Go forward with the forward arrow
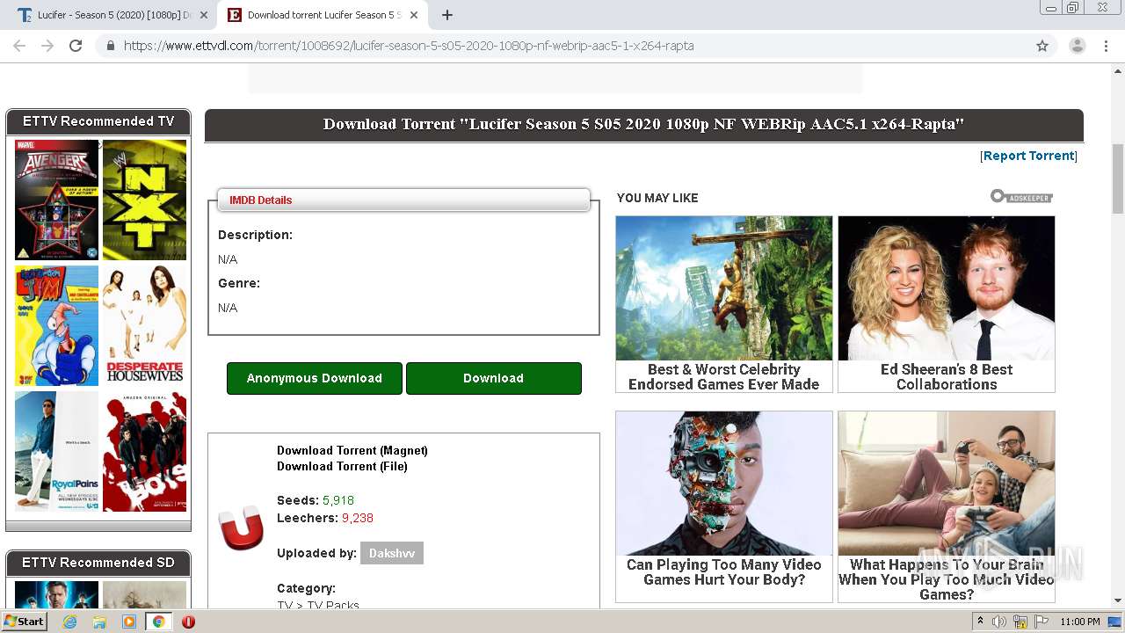 [47, 46]
